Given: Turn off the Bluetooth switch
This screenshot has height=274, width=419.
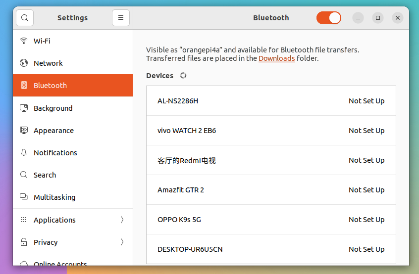Looking at the screenshot, I should coord(329,18).
